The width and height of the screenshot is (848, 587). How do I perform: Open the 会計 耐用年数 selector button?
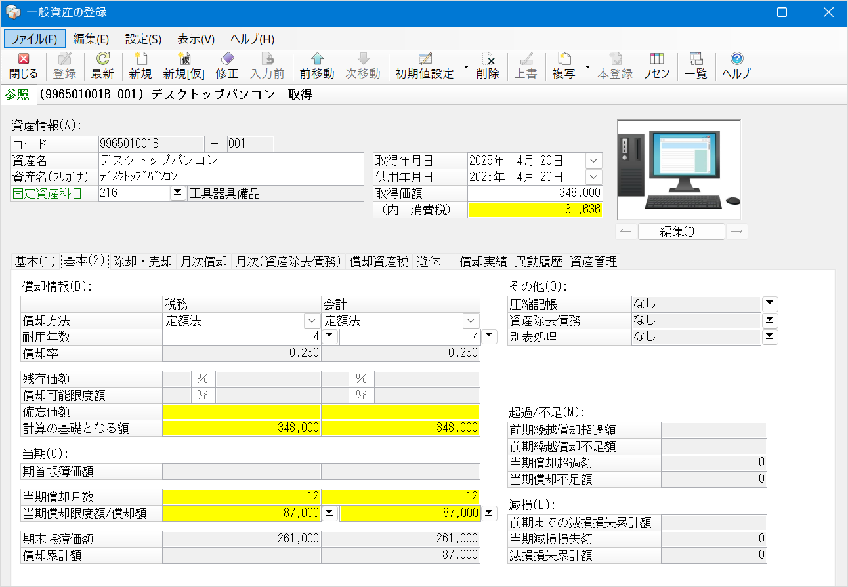489,337
